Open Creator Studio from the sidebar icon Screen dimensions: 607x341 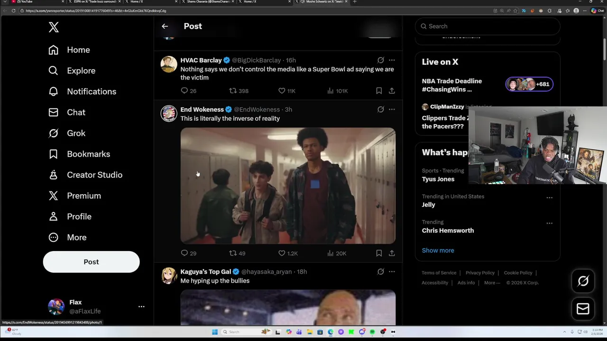[x=53, y=175]
